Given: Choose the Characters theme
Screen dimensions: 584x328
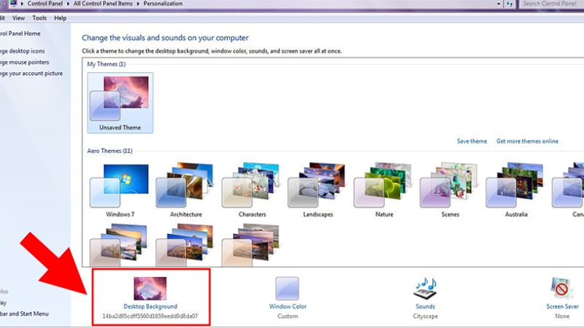Looking at the screenshot, I should (x=252, y=190).
